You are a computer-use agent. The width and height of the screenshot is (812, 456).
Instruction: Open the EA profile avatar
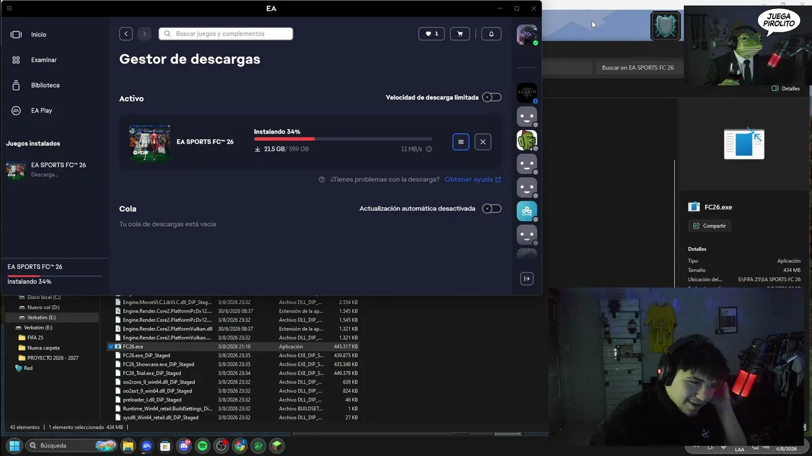[x=527, y=34]
